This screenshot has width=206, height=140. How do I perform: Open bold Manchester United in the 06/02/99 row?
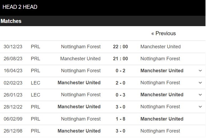(x=162, y=119)
